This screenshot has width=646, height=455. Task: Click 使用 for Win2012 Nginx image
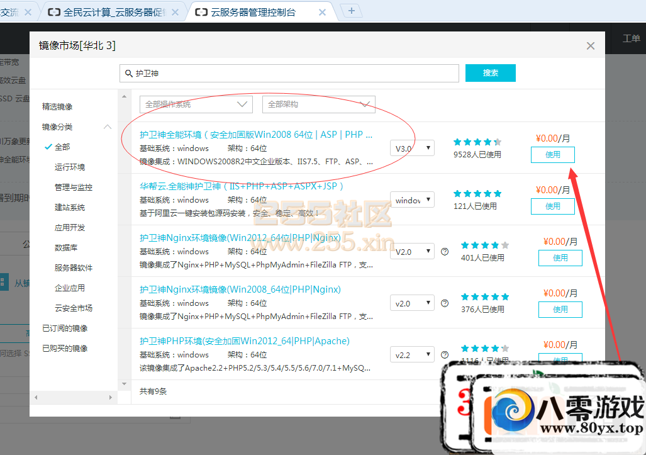click(560, 258)
